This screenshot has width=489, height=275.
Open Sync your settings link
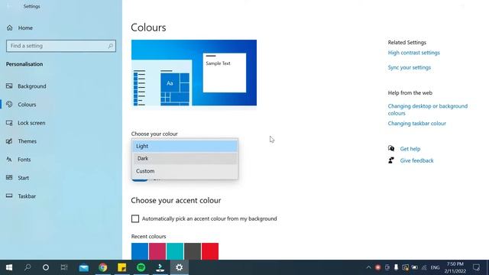410,67
